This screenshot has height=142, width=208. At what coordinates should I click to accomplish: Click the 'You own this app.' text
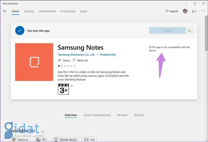click(39, 31)
